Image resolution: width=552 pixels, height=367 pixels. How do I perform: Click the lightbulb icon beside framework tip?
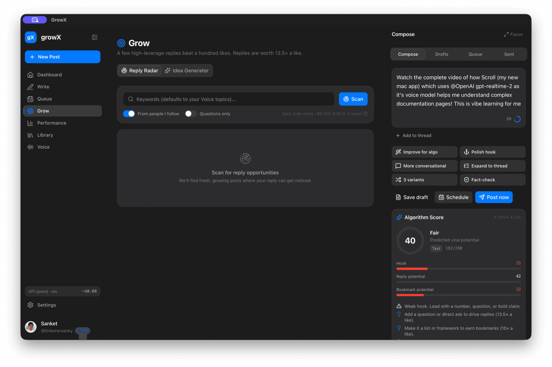coord(399,328)
